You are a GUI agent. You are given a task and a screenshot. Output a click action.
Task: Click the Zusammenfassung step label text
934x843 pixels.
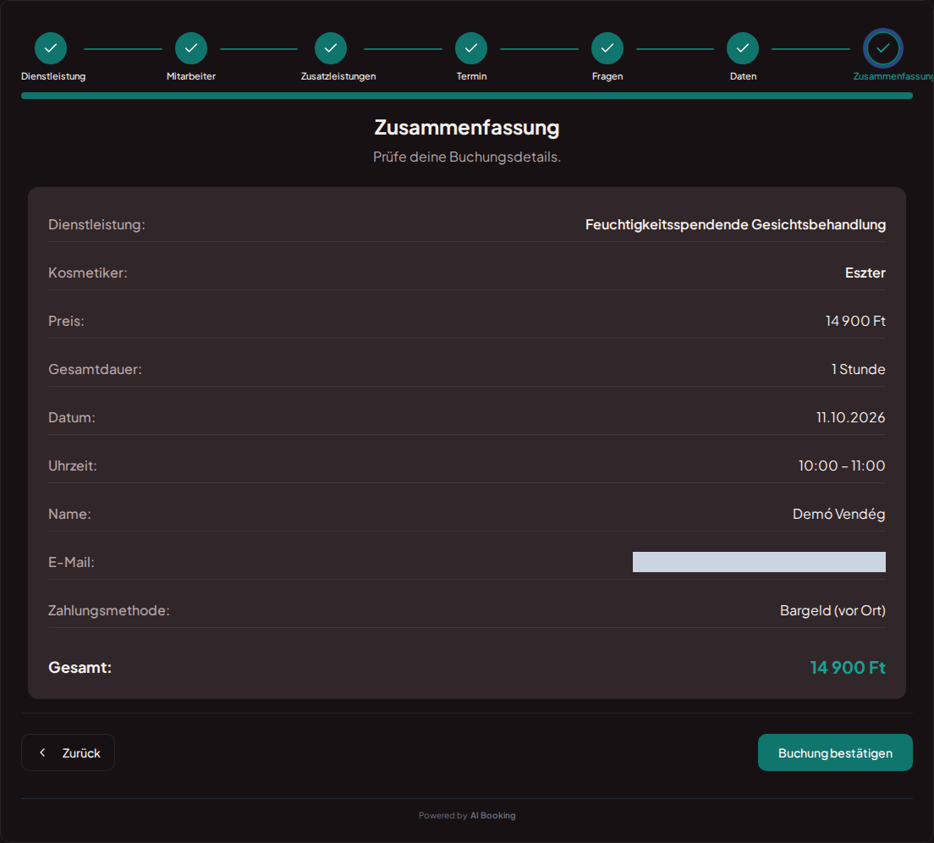coord(893,76)
